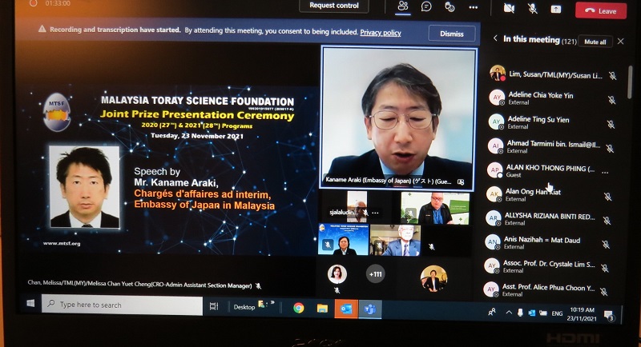Select ALLYSHA RIZIANA avatar in list
The width and height of the screenshot is (641, 347).
493,218
